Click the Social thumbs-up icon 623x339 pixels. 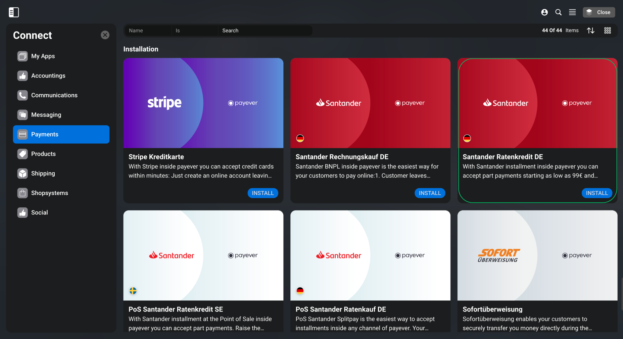[x=22, y=212]
